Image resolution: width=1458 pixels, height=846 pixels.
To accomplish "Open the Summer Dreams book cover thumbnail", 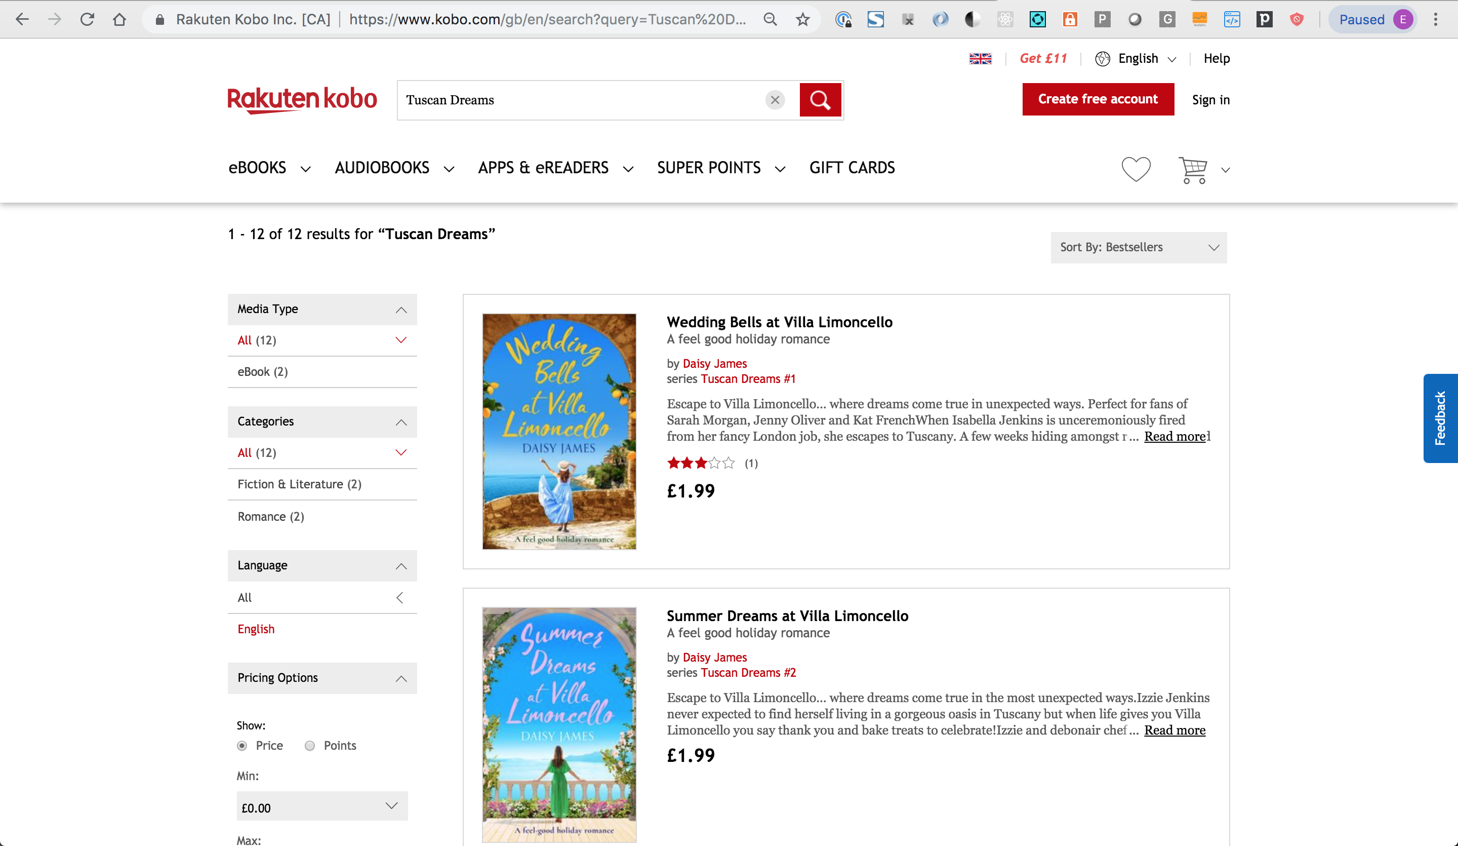I will tap(559, 724).
